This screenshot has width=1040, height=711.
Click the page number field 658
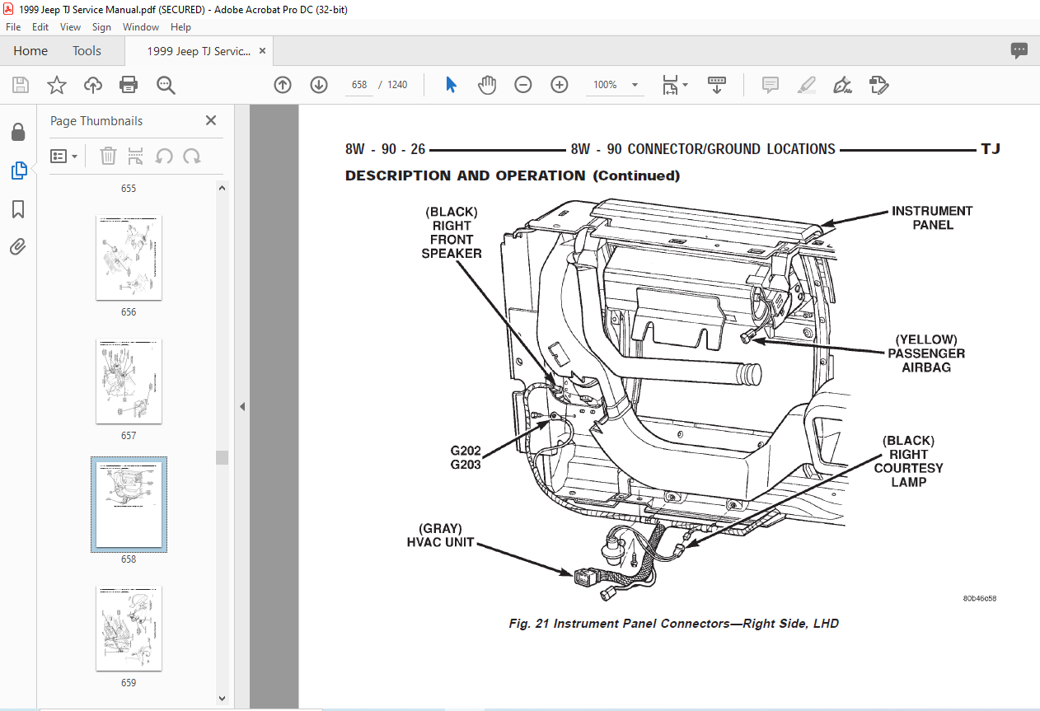359,85
